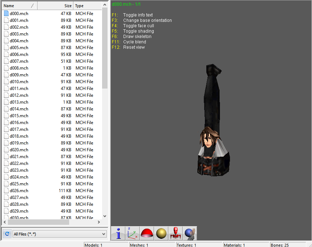312x247 pixels.
Task: Click the horizontal scroll-left arrow
Action: (x=5, y=222)
